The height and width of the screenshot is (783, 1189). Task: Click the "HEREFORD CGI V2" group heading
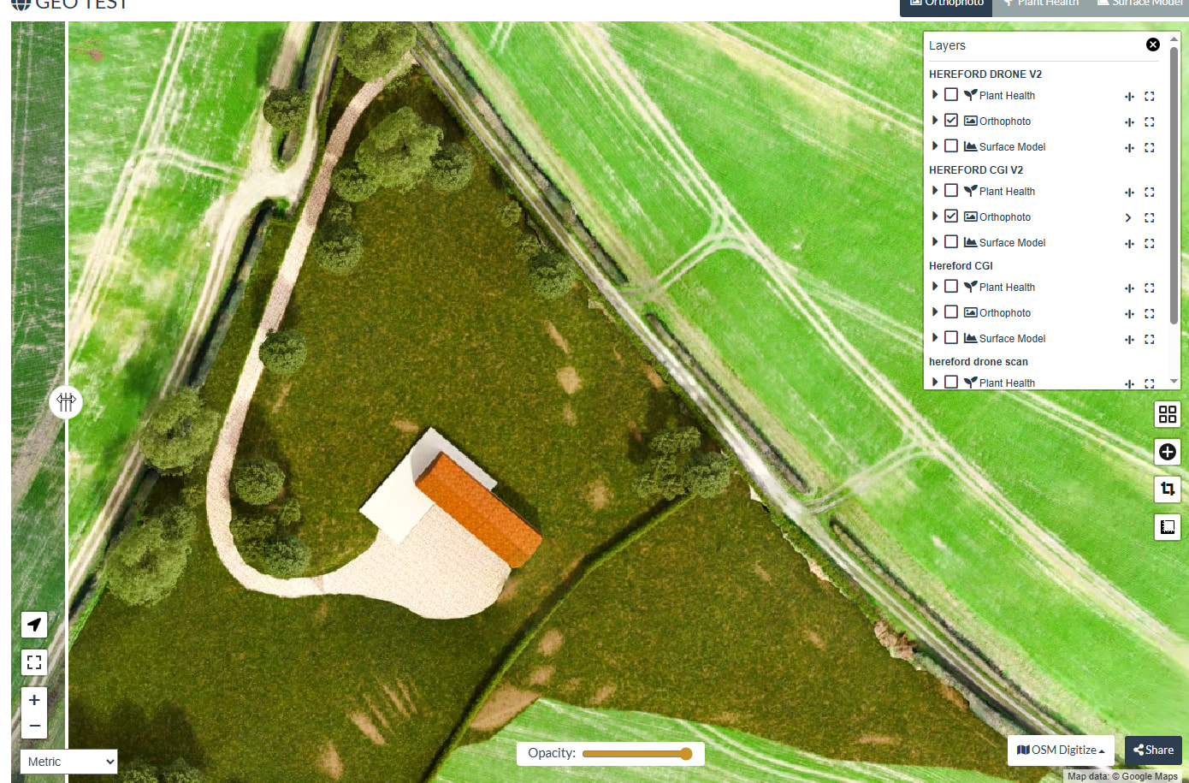pos(976,170)
